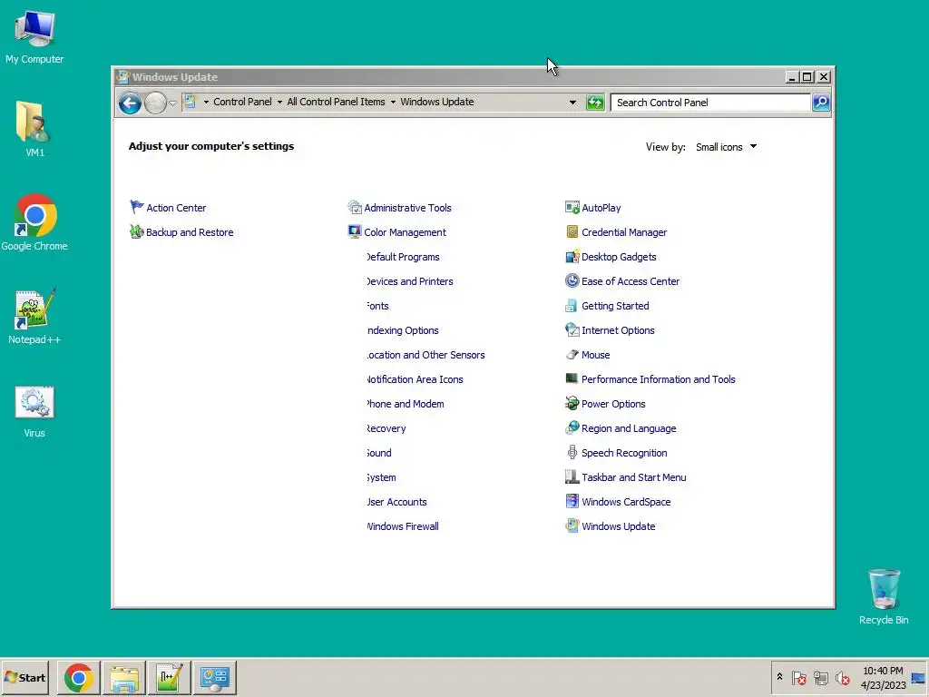The width and height of the screenshot is (929, 697).
Task: Open Phone and Modem link
Action: click(x=406, y=404)
